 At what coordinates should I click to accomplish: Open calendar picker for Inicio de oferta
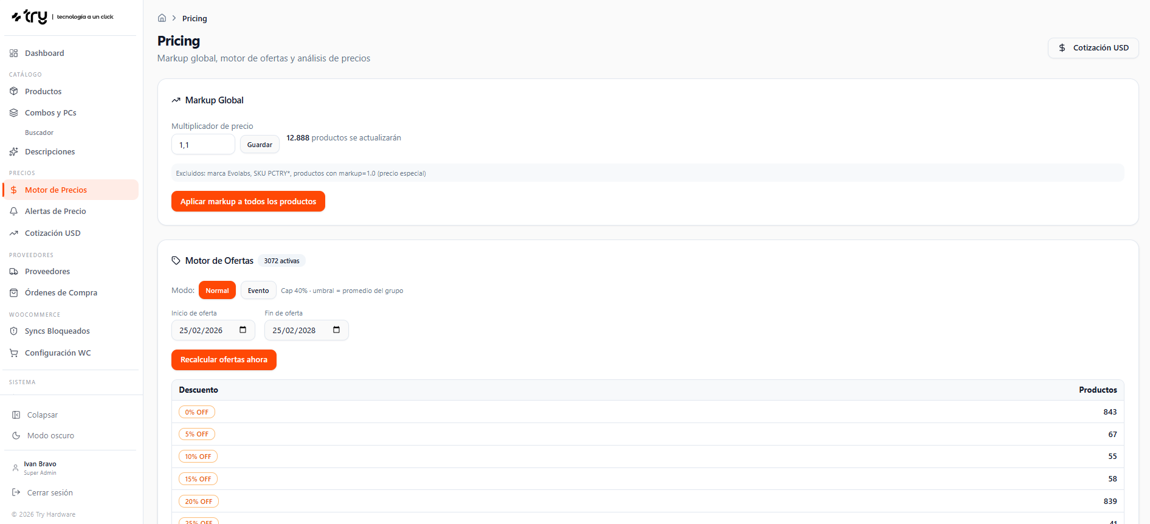point(243,330)
